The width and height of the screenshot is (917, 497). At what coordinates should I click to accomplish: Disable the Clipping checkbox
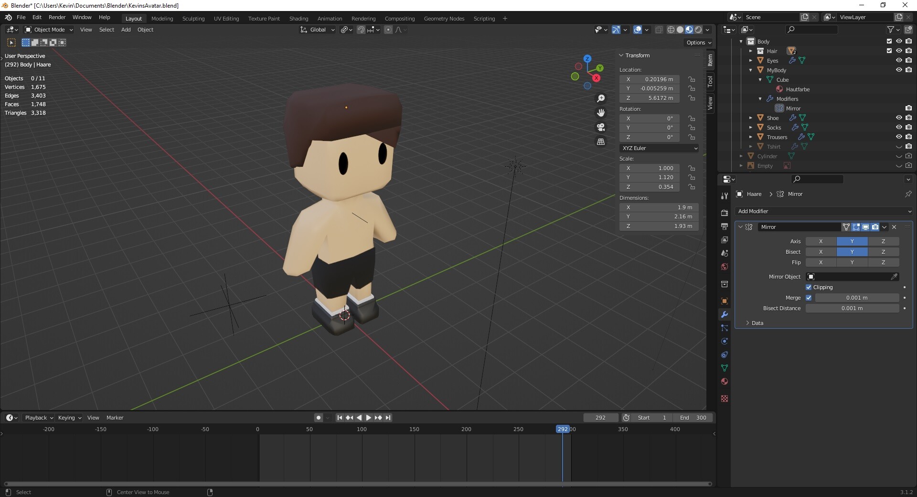click(x=809, y=287)
